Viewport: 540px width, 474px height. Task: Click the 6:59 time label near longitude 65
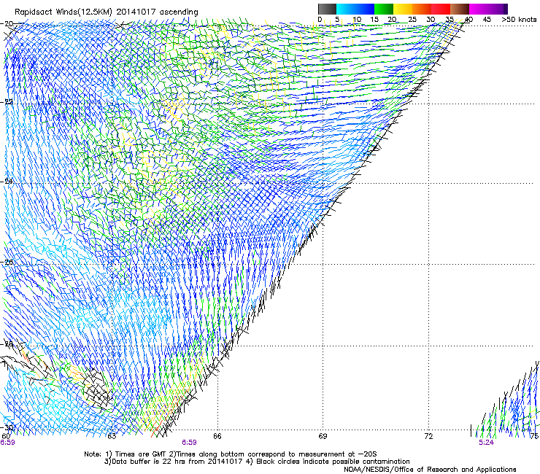tap(190, 443)
